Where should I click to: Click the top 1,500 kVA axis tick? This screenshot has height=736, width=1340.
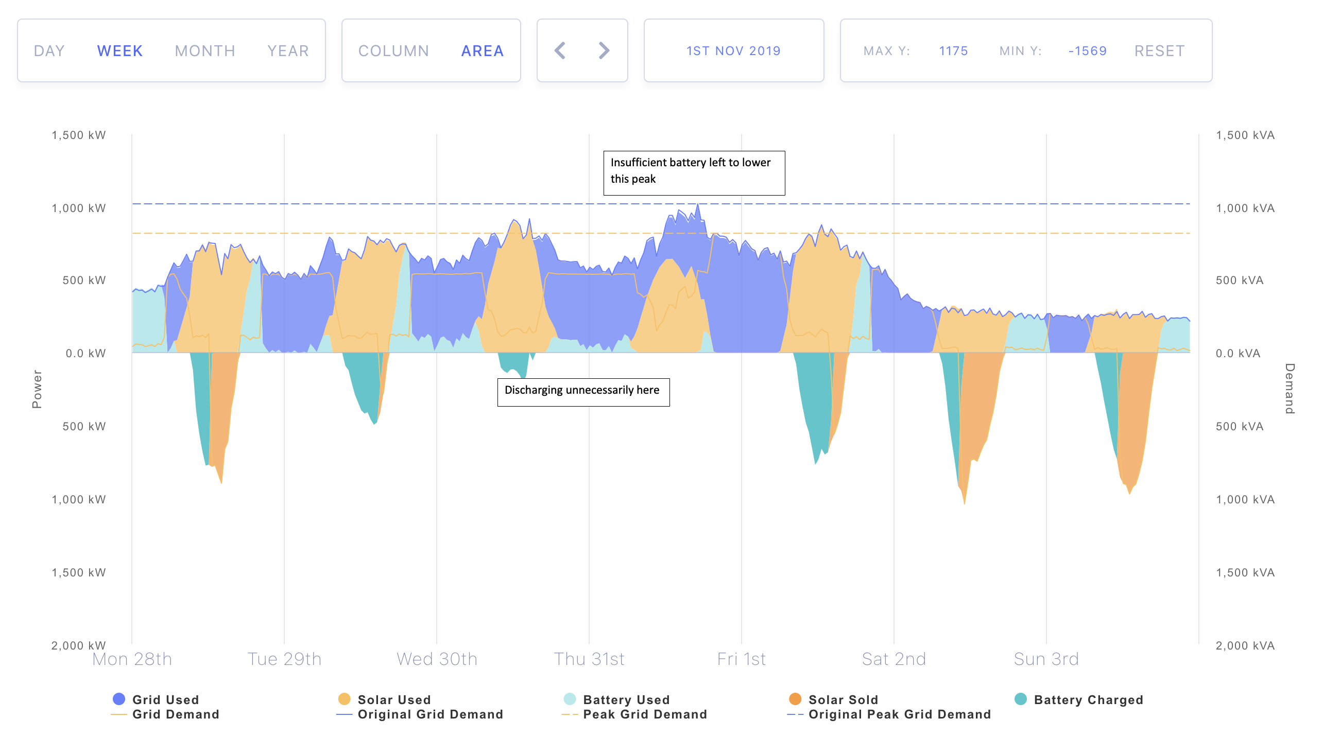pos(1245,135)
